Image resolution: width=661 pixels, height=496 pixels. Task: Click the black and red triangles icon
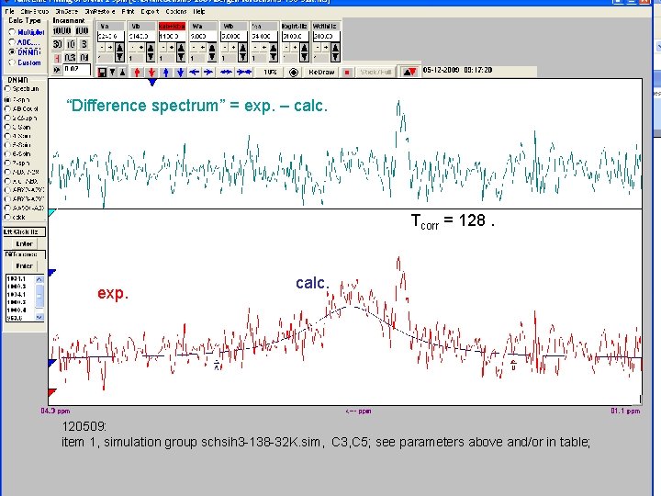(x=409, y=73)
